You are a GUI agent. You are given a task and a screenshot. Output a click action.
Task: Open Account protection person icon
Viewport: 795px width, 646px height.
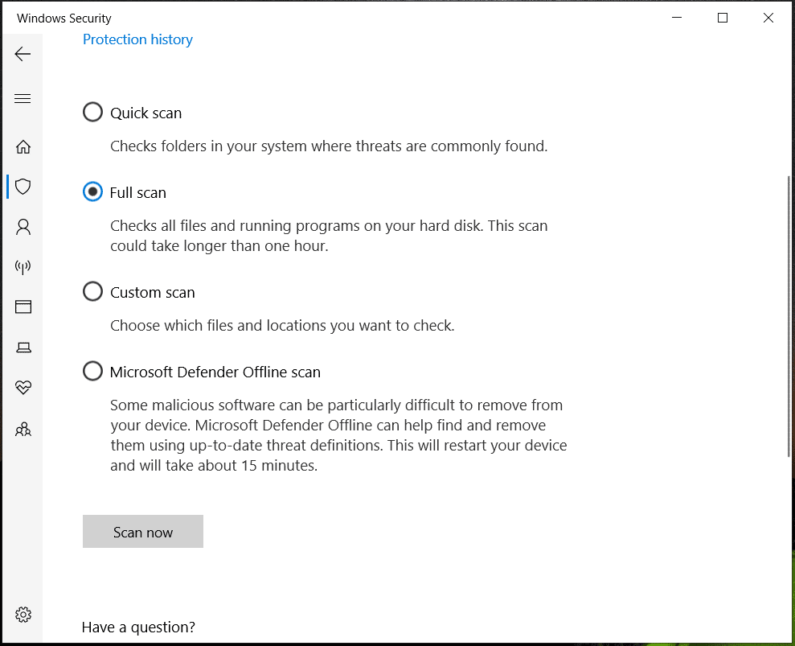click(23, 226)
